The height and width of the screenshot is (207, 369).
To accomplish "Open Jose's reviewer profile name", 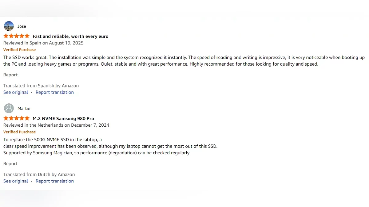I will [x=22, y=26].
